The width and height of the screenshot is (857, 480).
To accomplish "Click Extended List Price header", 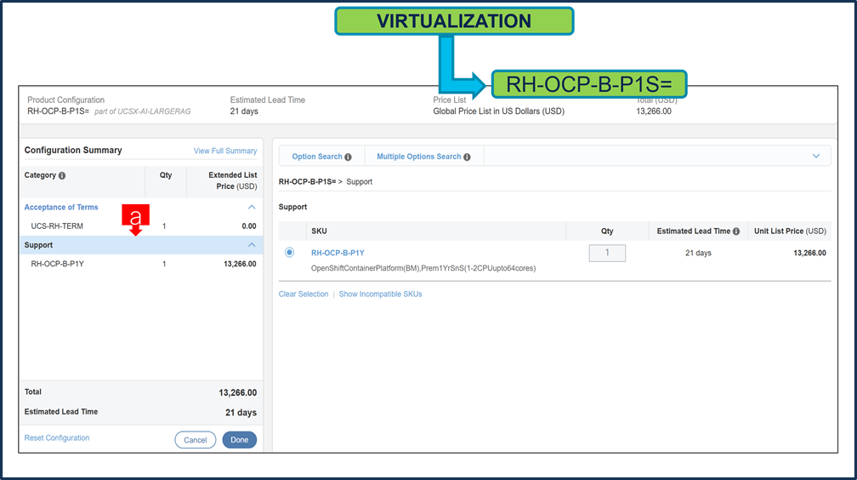I will pyautogui.click(x=232, y=180).
